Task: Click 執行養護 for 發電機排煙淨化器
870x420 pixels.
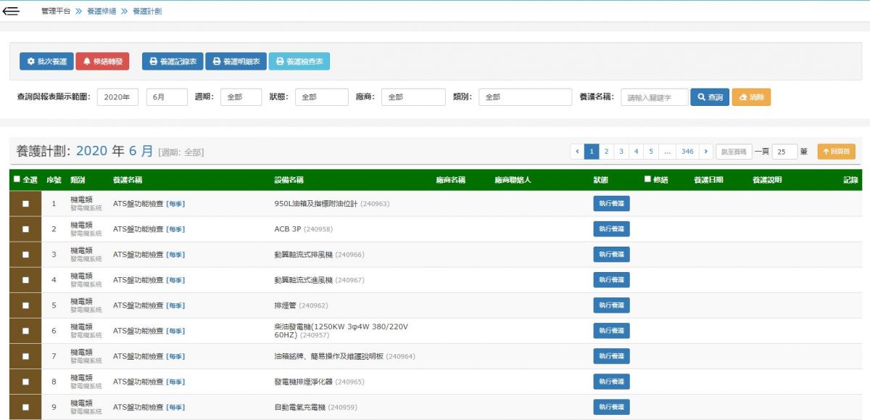Action: pyautogui.click(x=611, y=382)
